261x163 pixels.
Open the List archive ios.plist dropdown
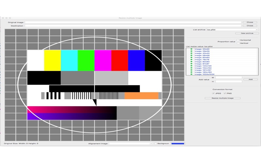(x=232, y=30)
